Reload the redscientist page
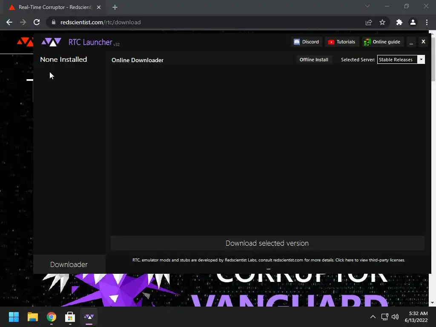 click(x=37, y=22)
